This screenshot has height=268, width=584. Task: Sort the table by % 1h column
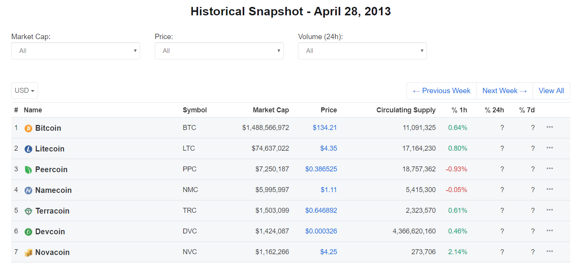point(459,110)
